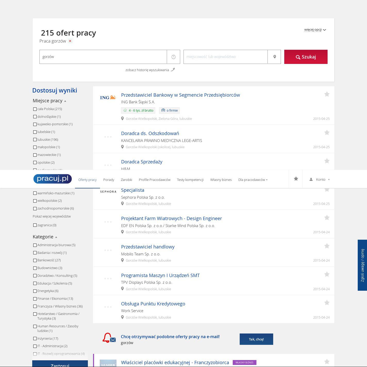This screenshot has width=367, height=367.
Task: Click the salary tag 4 - 6 tys. zł brutto
Action: [x=138, y=110]
